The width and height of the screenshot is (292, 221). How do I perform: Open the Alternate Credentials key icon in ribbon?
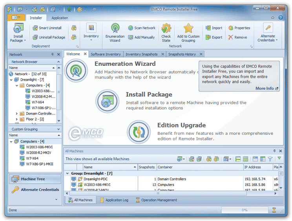pos(268,28)
